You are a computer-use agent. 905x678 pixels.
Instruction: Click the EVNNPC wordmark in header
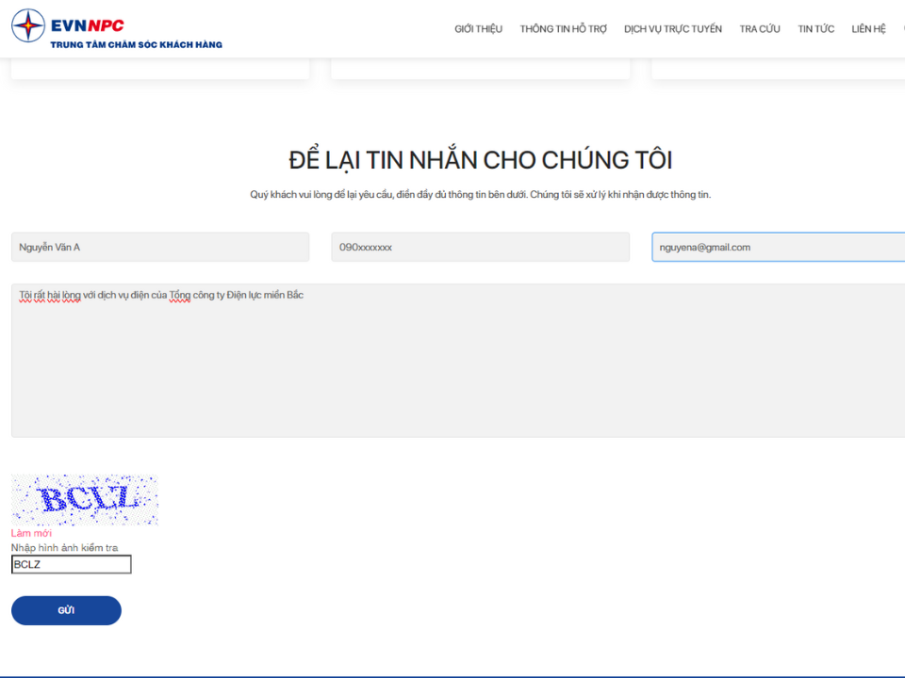(x=88, y=25)
